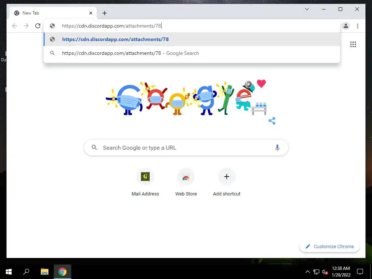Open Chrome's three-dot menu
This screenshot has height=279, width=372.
pyautogui.click(x=357, y=26)
